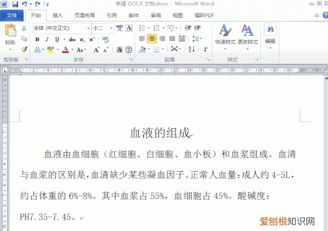Open the font size dropdown 小二
328x231 pixels.
pos(111,29)
